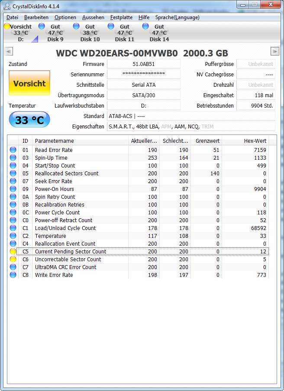Select Disk 9 status orb

coord(42,26)
